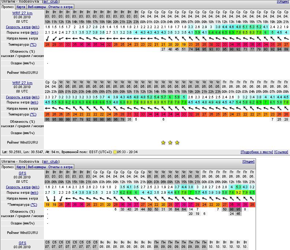Click the sun icon before sunrise time 05:33
Image resolution: width=290 pixels, height=250 pixels.
[x=114, y=152]
